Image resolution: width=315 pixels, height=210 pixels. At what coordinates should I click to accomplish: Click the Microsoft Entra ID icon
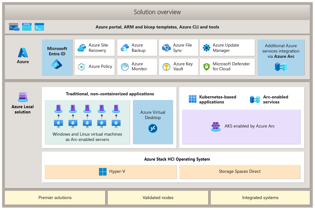coord(57,64)
